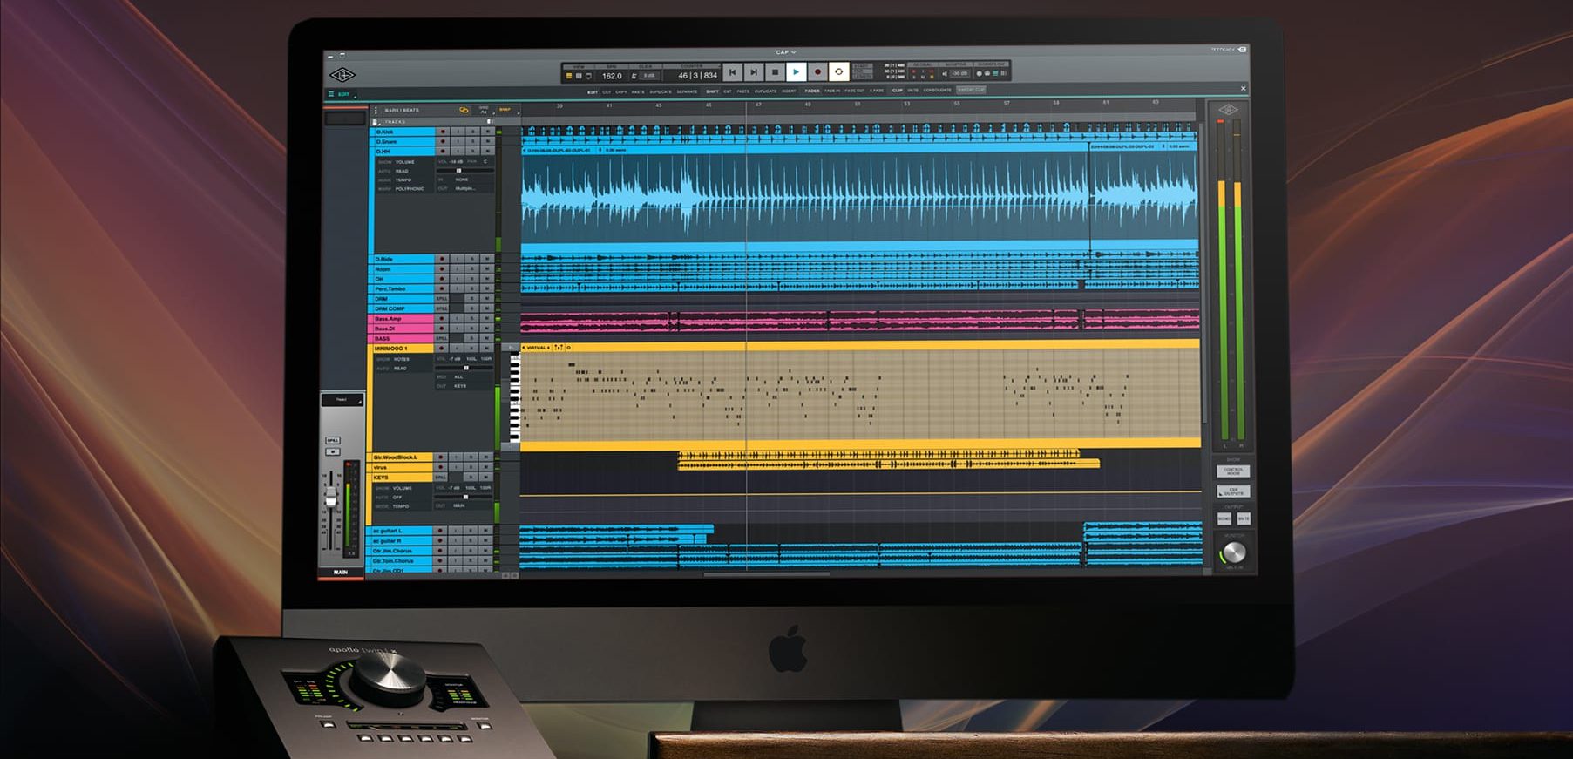
Task: Click the Record button in the transport
Action: point(817,72)
